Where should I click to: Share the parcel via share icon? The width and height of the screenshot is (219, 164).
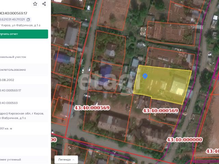tap(44, 4)
